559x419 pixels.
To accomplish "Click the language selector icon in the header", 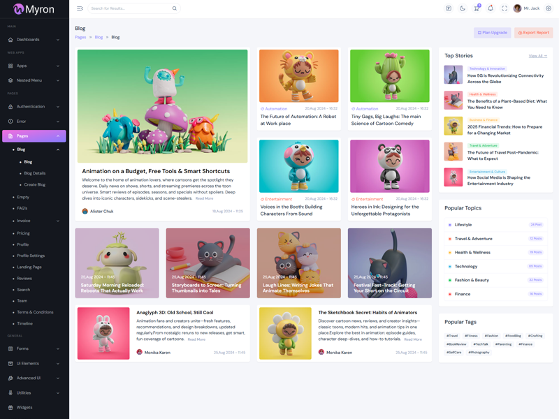I will point(449,8).
